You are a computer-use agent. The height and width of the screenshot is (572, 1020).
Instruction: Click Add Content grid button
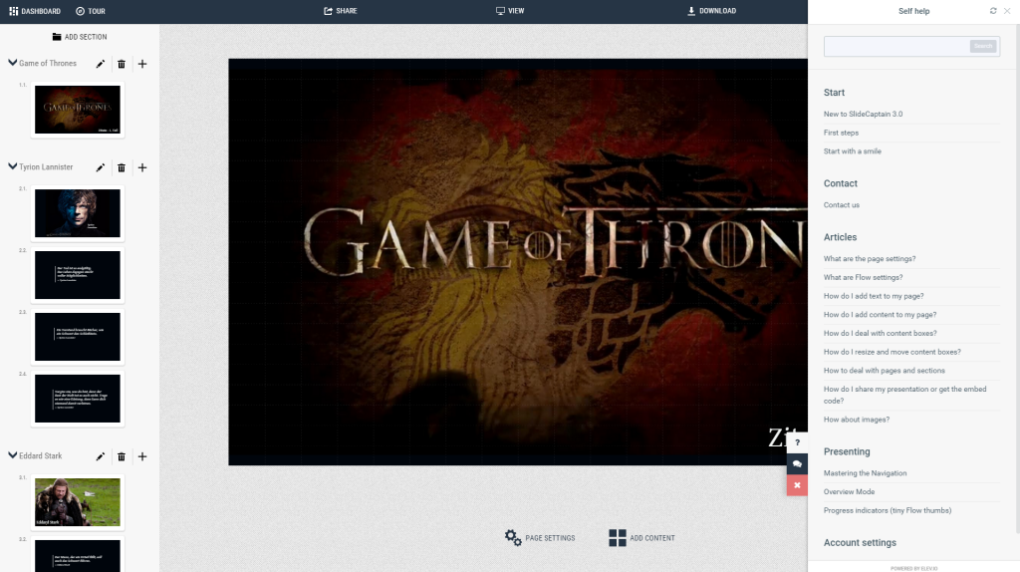coord(618,537)
